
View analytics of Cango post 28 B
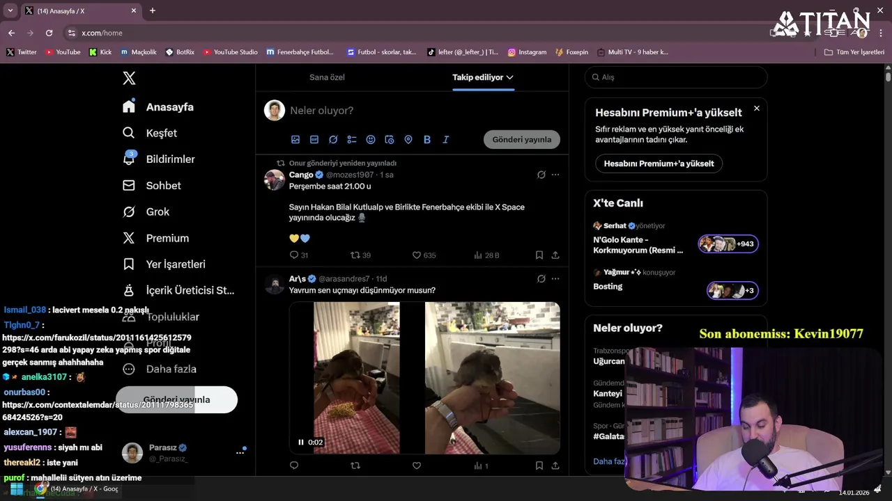click(x=486, y=255)
